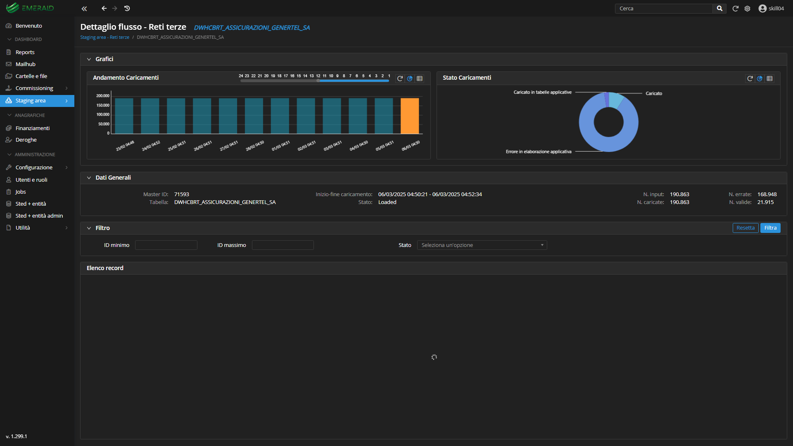Open the Stato dropdown
This screenshot has width=793, height=446.
click(x=482, y=245)
